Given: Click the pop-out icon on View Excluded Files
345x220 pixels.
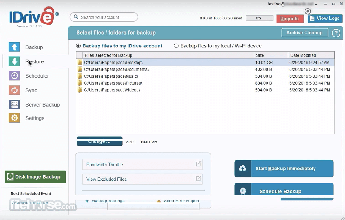Looking at the screenshot, I should [198, 178].
